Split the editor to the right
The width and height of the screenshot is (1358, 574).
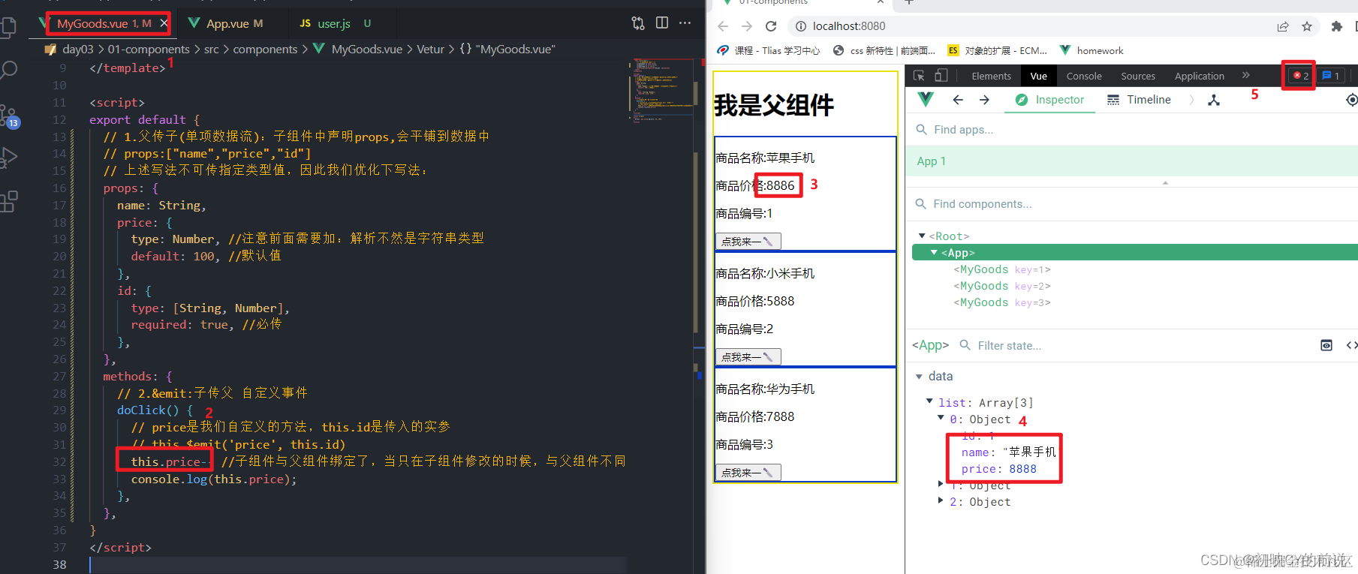tap(662, 23)
